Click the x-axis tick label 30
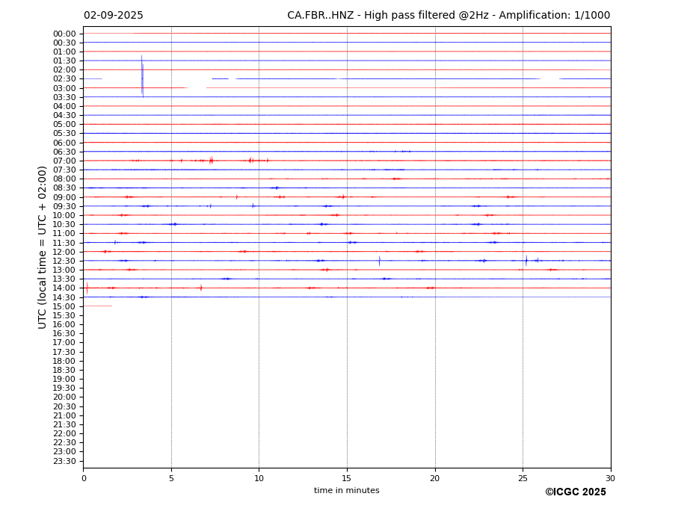Screen dimensions: 693x520 pyautogui.click(x=610, y=478)
